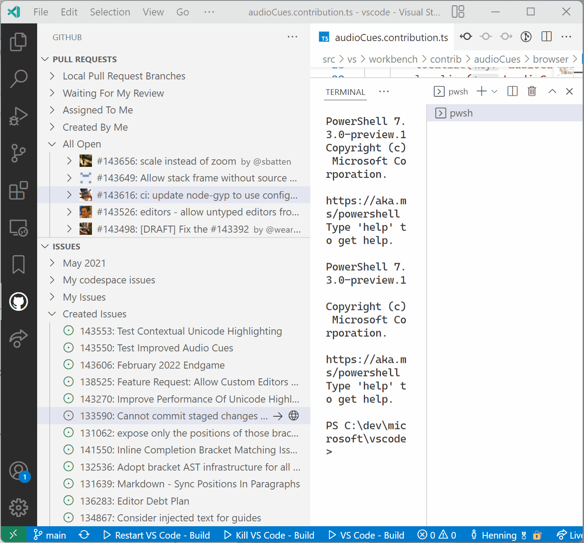The width and height of the screenshot is (584, 543).
Task: Select the pwsh terminal in the list
Action: [x=504, y=113]
